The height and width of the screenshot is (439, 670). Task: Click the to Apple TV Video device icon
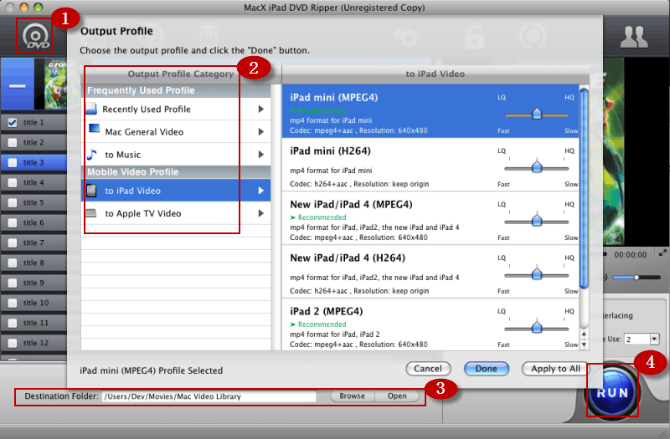tap(91, 212)
